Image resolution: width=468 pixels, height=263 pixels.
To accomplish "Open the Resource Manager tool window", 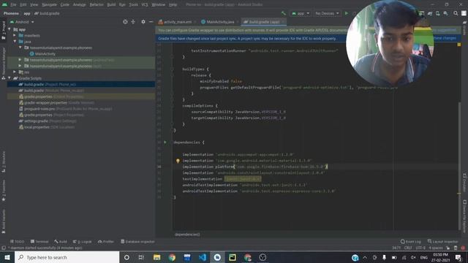I will (4, 64).
